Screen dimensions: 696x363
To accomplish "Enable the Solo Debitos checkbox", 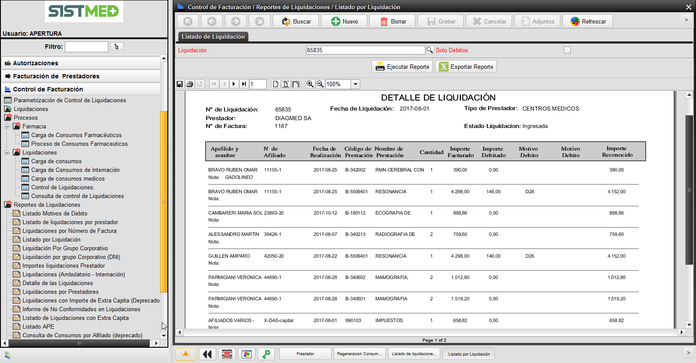I will (x=567, y=50).
